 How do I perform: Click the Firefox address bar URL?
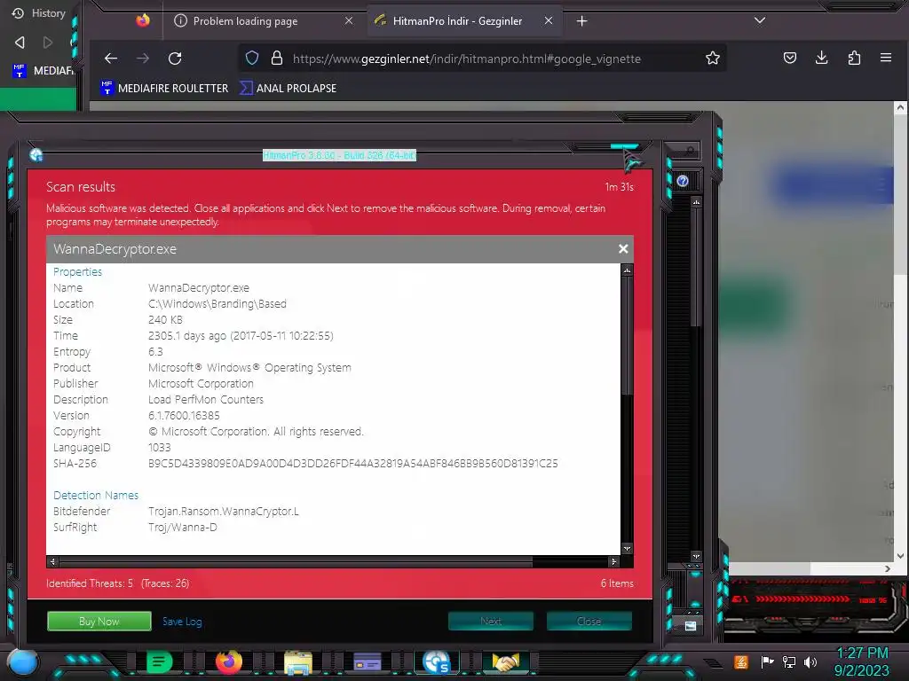467,59
